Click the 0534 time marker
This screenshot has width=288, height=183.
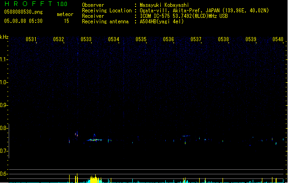click(x=114, y=39)
